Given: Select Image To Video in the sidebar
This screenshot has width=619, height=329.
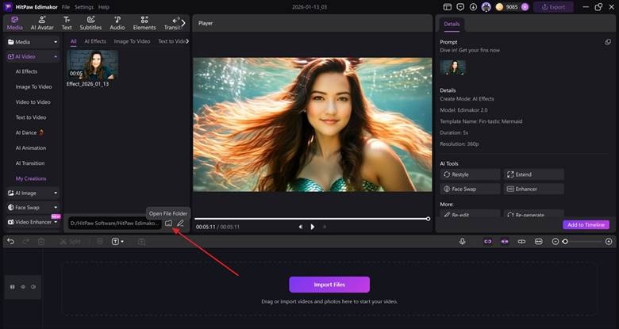Looking at the screenshot, I should point(33,86).
